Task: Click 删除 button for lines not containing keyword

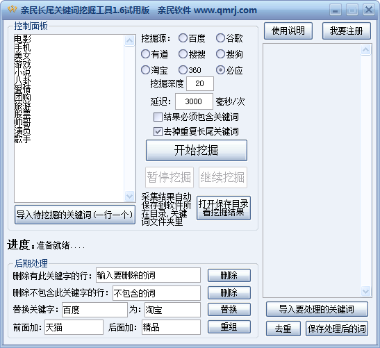Action: pos(229,292)
